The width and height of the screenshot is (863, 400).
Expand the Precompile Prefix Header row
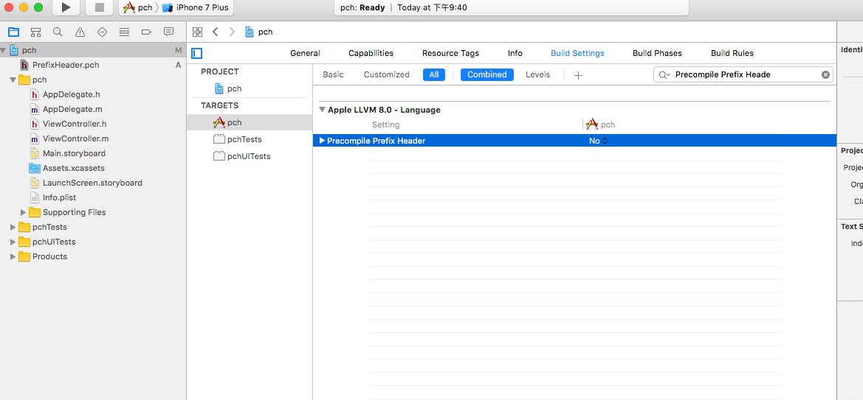pos(322,141)
